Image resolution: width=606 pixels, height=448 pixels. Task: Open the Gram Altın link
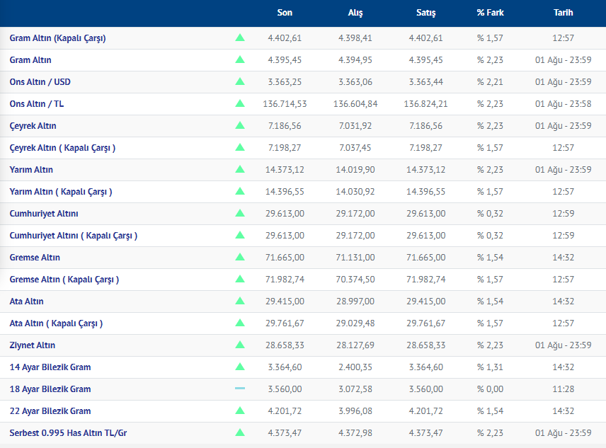[x=30, y=60]
